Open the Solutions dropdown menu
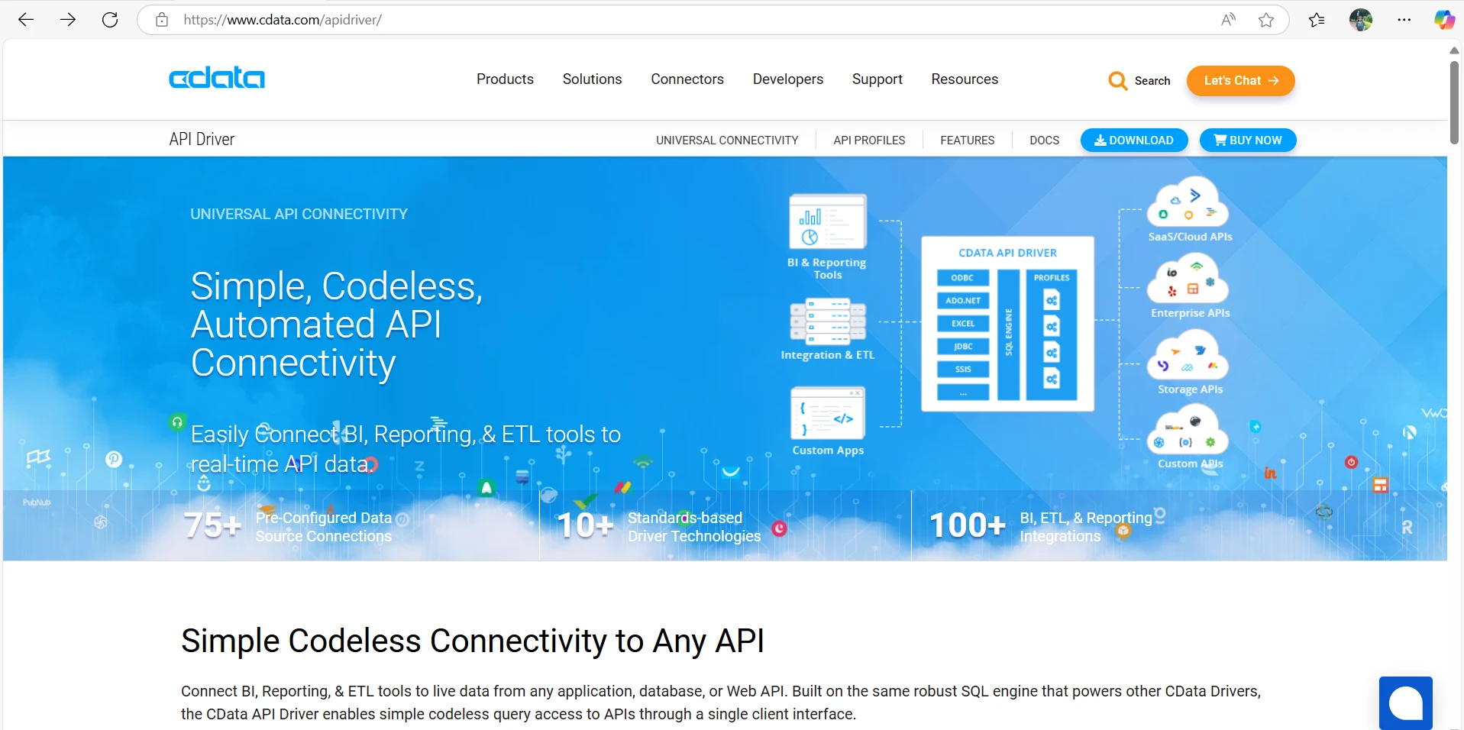This screenshot has width=1464, height=730. 592,79
